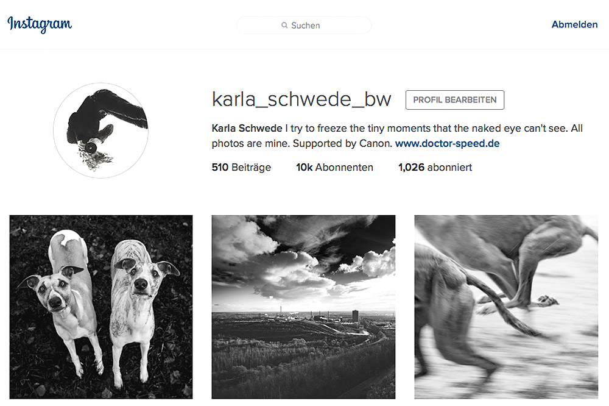Image resolution: width=609 pixels, height=406 pixels.
Task: Log out via the Abmelden link
Action: coord(574,24)
